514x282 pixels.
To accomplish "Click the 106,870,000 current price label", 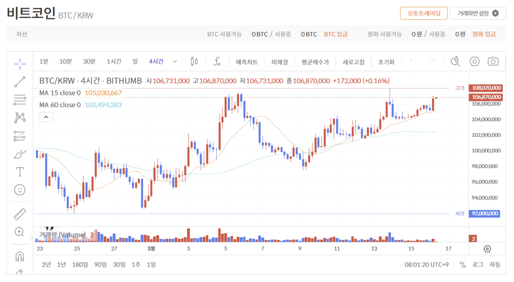I will point(486,97).
